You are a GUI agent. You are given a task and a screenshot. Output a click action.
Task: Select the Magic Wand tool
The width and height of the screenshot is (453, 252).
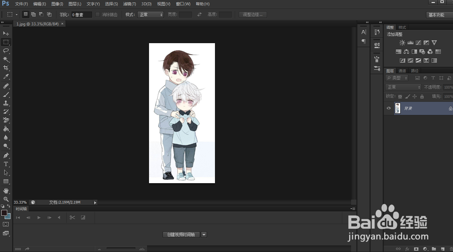(x=6, y=59)
